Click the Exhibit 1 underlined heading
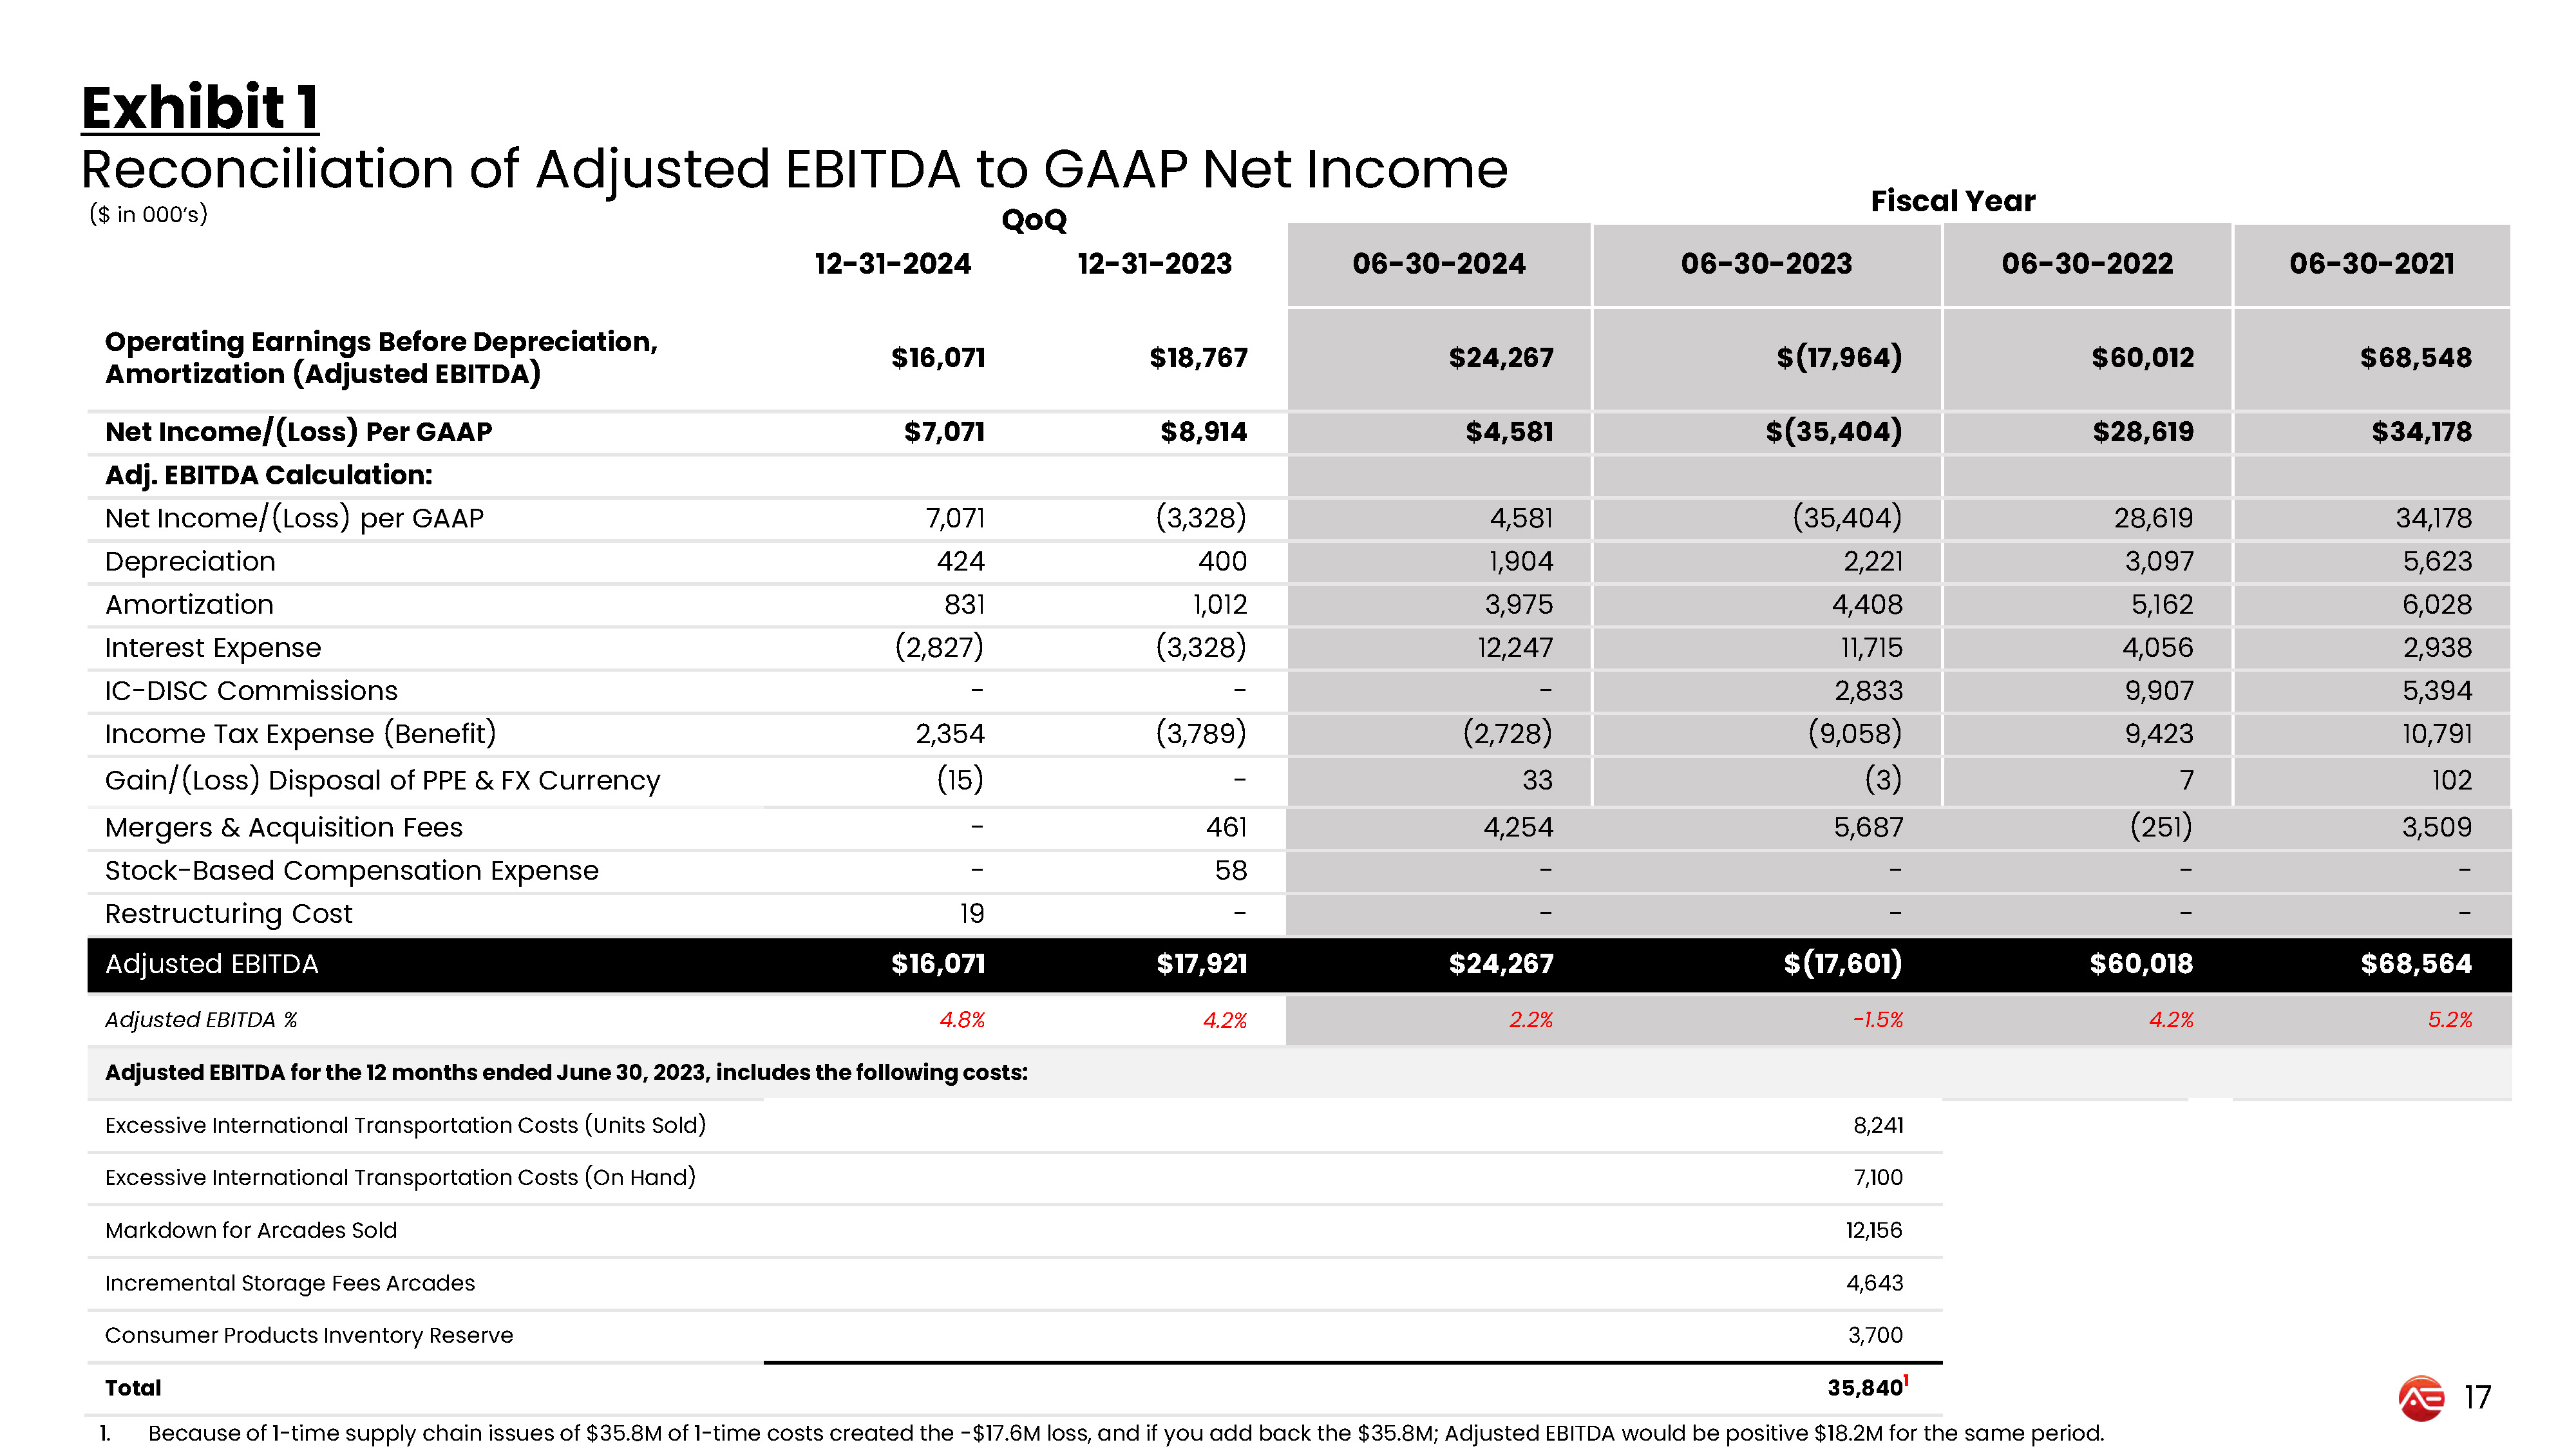The width and height of the screenshot is (2576, 1449). coord(200,107)
